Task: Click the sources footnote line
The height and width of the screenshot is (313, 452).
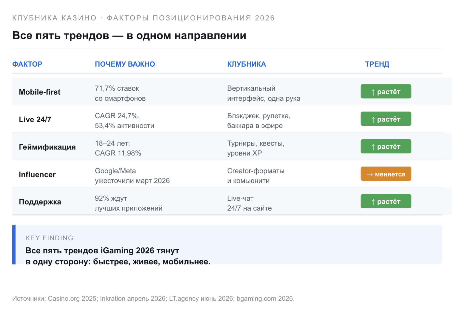Action: (x=153, y=298)
